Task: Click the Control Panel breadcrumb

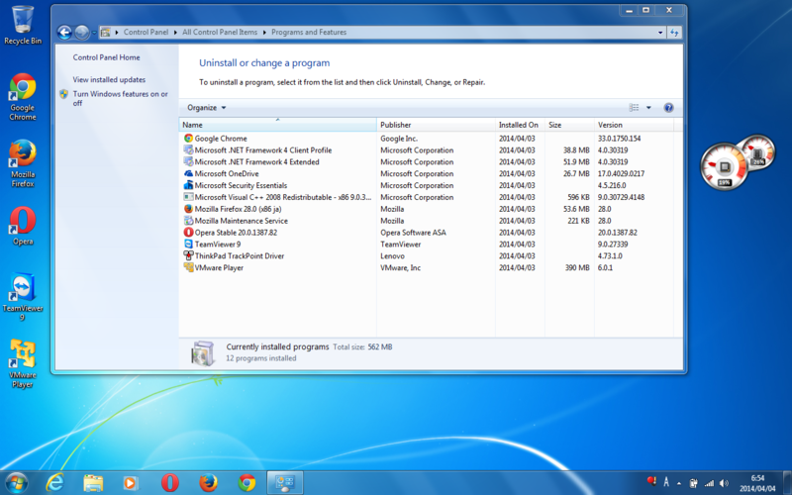Action: pos(146,33)
